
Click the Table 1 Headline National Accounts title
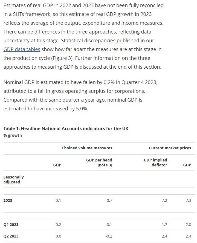pyautogui.click(x=66, y=129)
